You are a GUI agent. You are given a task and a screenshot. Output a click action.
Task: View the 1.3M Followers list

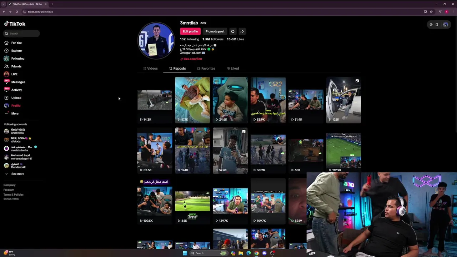(x=213, y=39)
